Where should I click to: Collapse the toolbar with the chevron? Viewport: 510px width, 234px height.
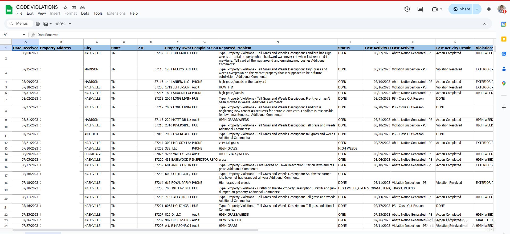click(x=485, y=24)
